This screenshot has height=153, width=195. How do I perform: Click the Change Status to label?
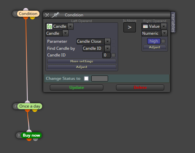click(63, 79)
